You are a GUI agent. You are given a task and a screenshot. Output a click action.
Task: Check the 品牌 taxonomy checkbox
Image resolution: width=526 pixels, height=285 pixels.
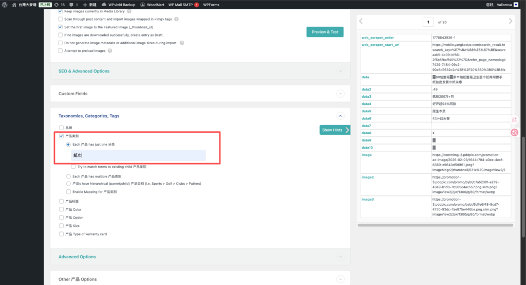tap(62, 128)
